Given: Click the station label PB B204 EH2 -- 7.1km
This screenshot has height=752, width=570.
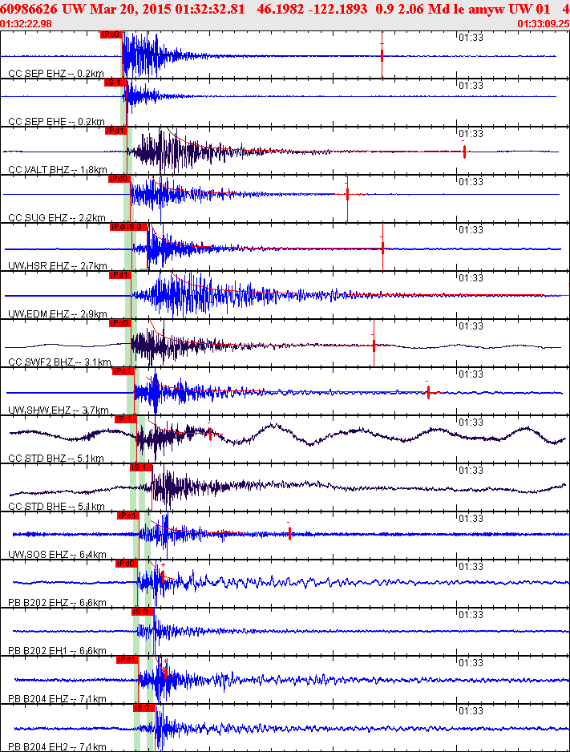Looking at the screenshot, I should click(58, 746).
